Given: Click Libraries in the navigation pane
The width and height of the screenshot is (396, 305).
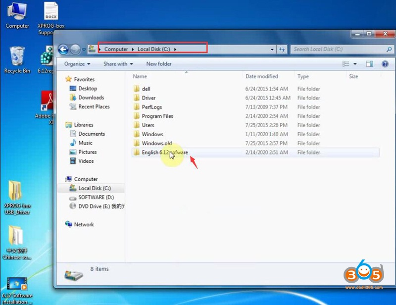Looking at the screenshot, I should 84,125.
